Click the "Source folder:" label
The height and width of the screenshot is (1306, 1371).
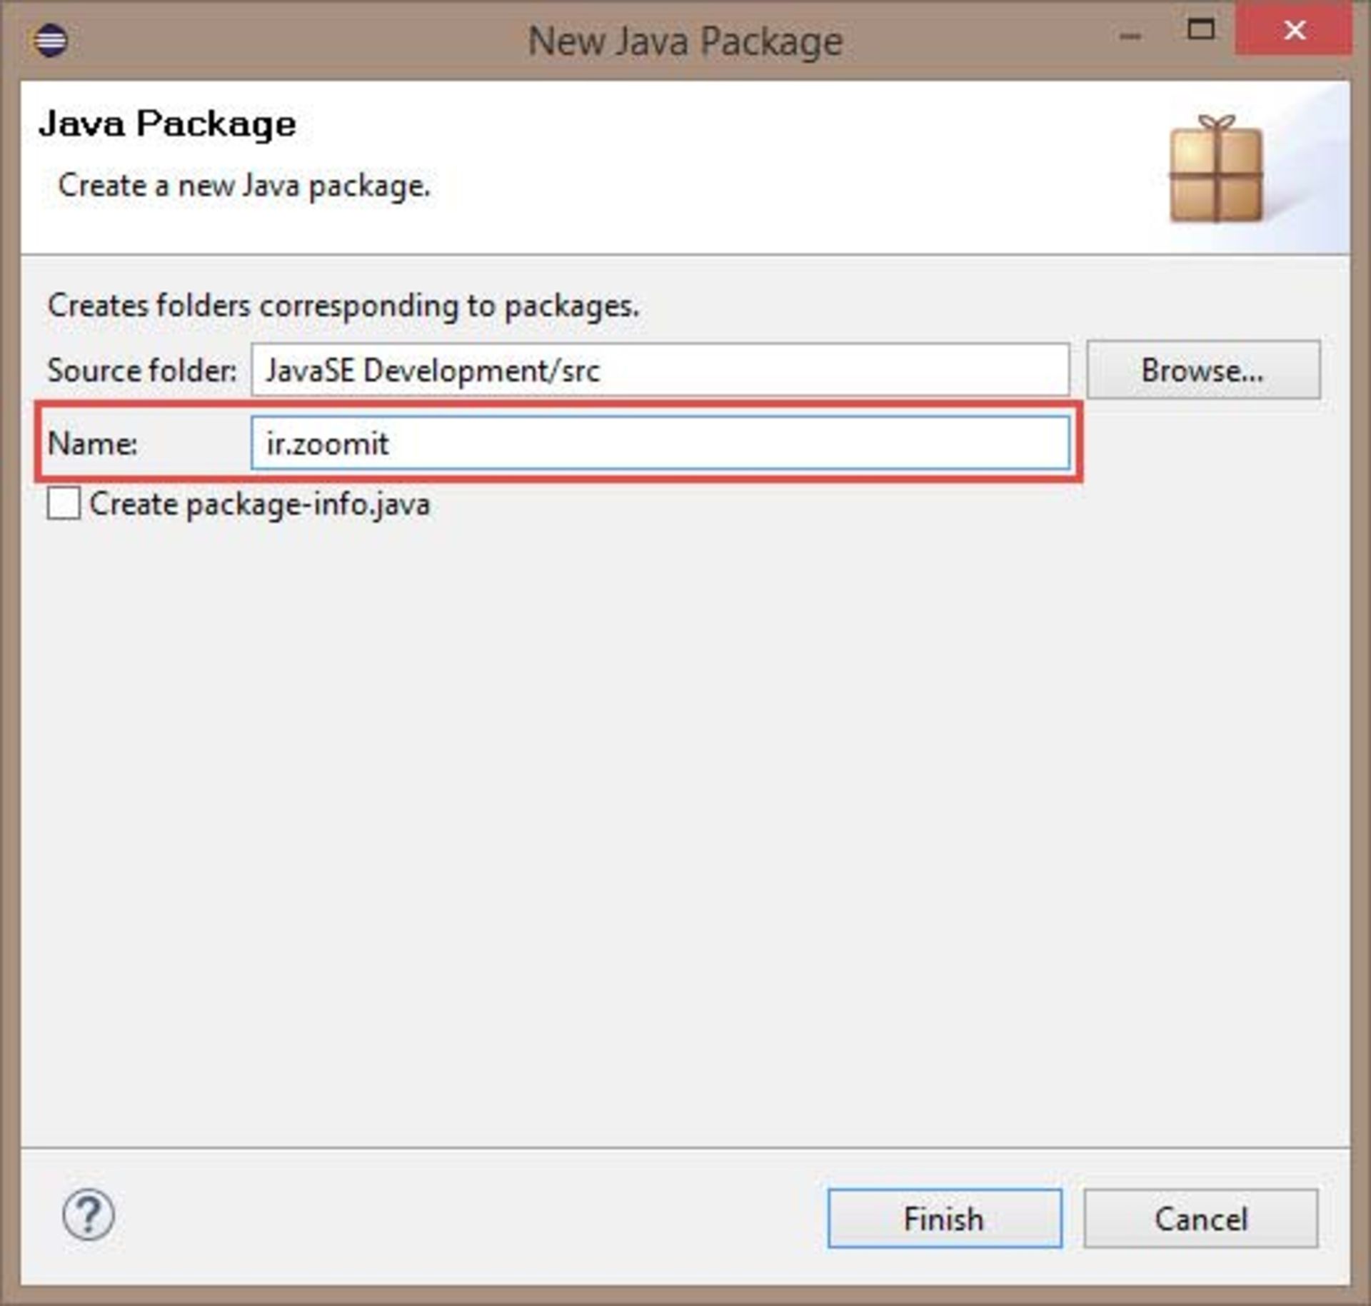tap(141, 371)
